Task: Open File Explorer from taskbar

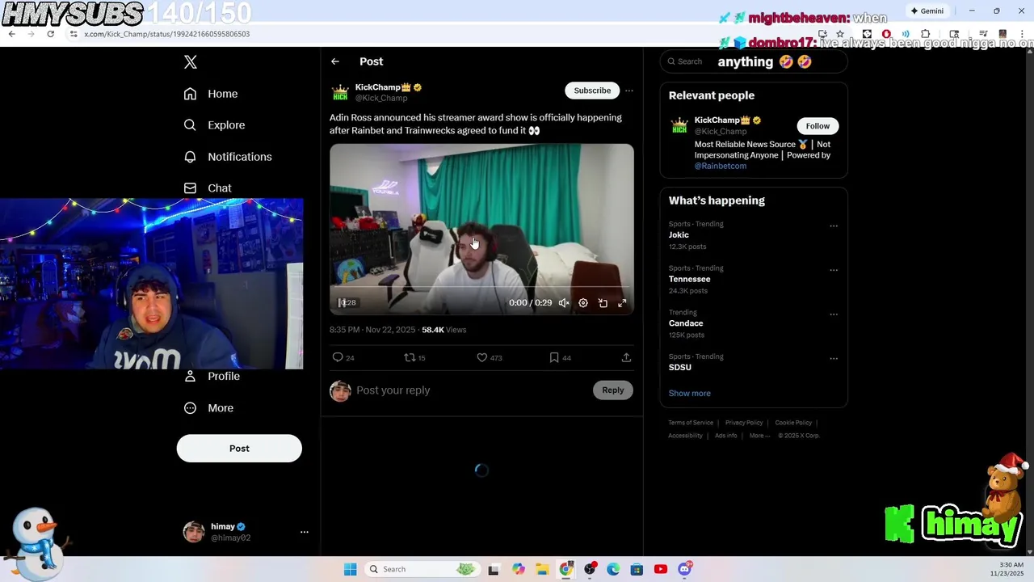Action: 542,569
